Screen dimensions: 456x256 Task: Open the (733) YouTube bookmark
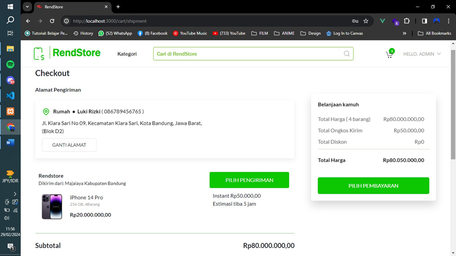point(229,34)
